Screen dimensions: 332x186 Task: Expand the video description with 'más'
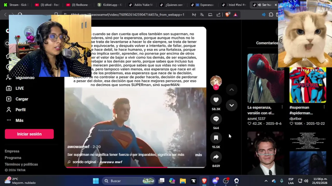(x=198, y=155)
